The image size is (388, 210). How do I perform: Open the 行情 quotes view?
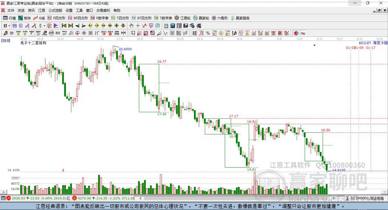coord(9,18)
